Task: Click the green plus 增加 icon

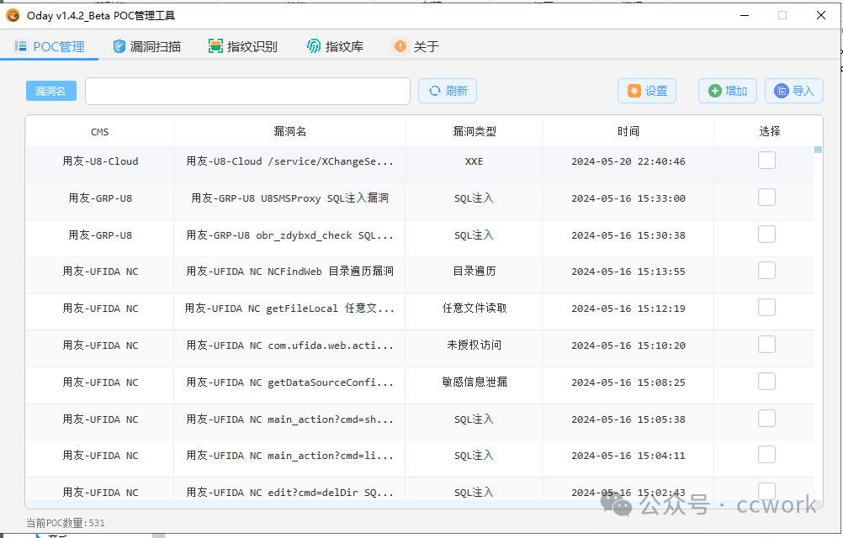Action: coord(714,91)
